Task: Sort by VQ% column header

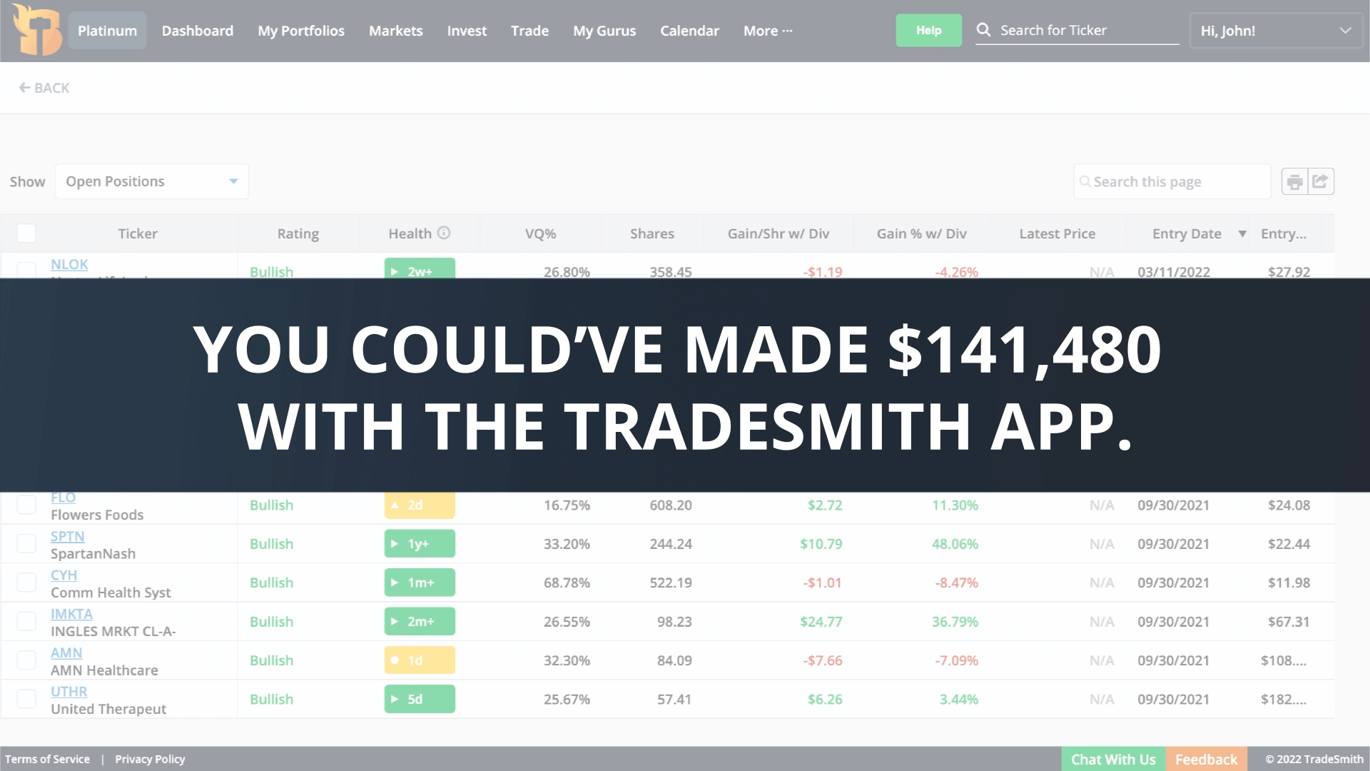Action: point(540,233)
